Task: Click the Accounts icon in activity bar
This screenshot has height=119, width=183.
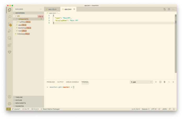Action: click(10, 97)
